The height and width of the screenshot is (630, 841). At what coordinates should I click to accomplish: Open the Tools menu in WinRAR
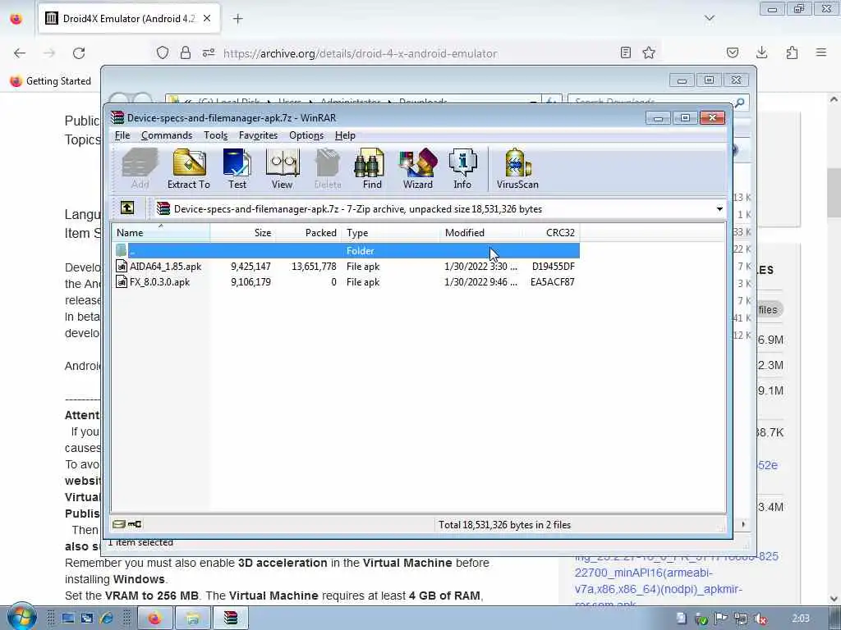click(216, 135)
